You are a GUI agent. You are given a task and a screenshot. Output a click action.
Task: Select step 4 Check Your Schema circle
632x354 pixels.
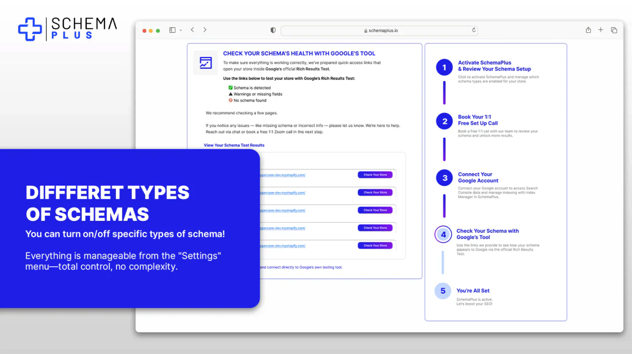click(443, 234)
